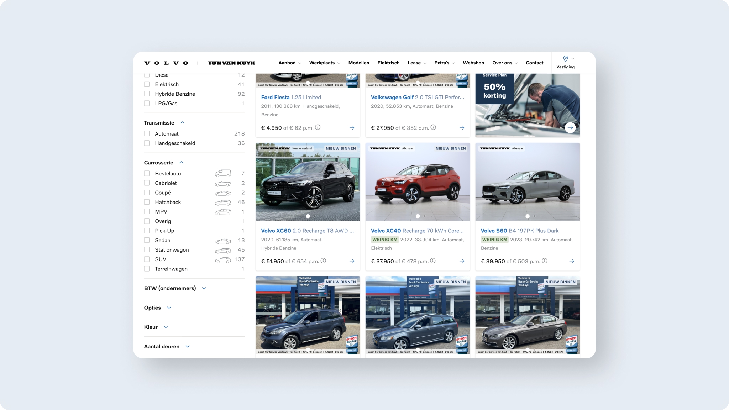Click the red Volvo XC40 photo
The image size is (729, 410).
418,182
